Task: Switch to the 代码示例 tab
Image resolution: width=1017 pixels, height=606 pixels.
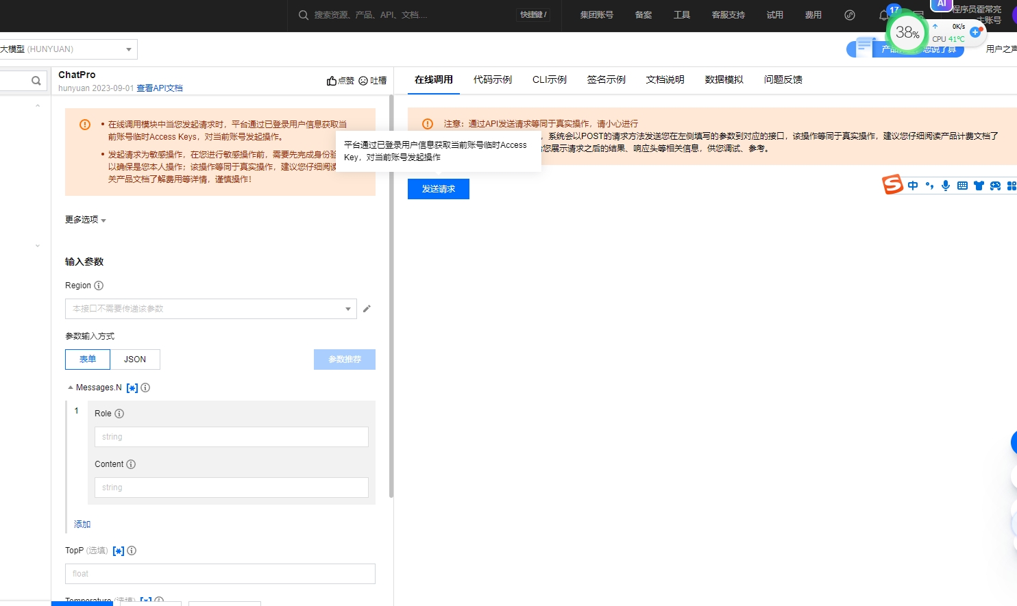Action: [x=493, y=80]
